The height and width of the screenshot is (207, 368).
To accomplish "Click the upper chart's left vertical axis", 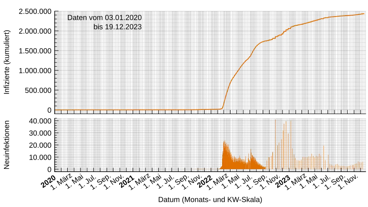I will [x=56, y=60].
